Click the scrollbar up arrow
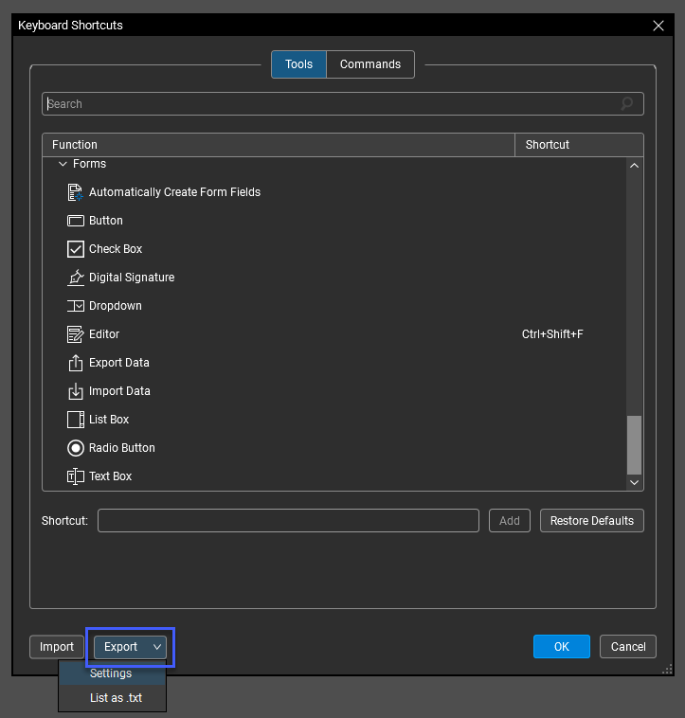The width and height of the screenshot is (685, 718). pyautogui.click(x=634, y=166)
